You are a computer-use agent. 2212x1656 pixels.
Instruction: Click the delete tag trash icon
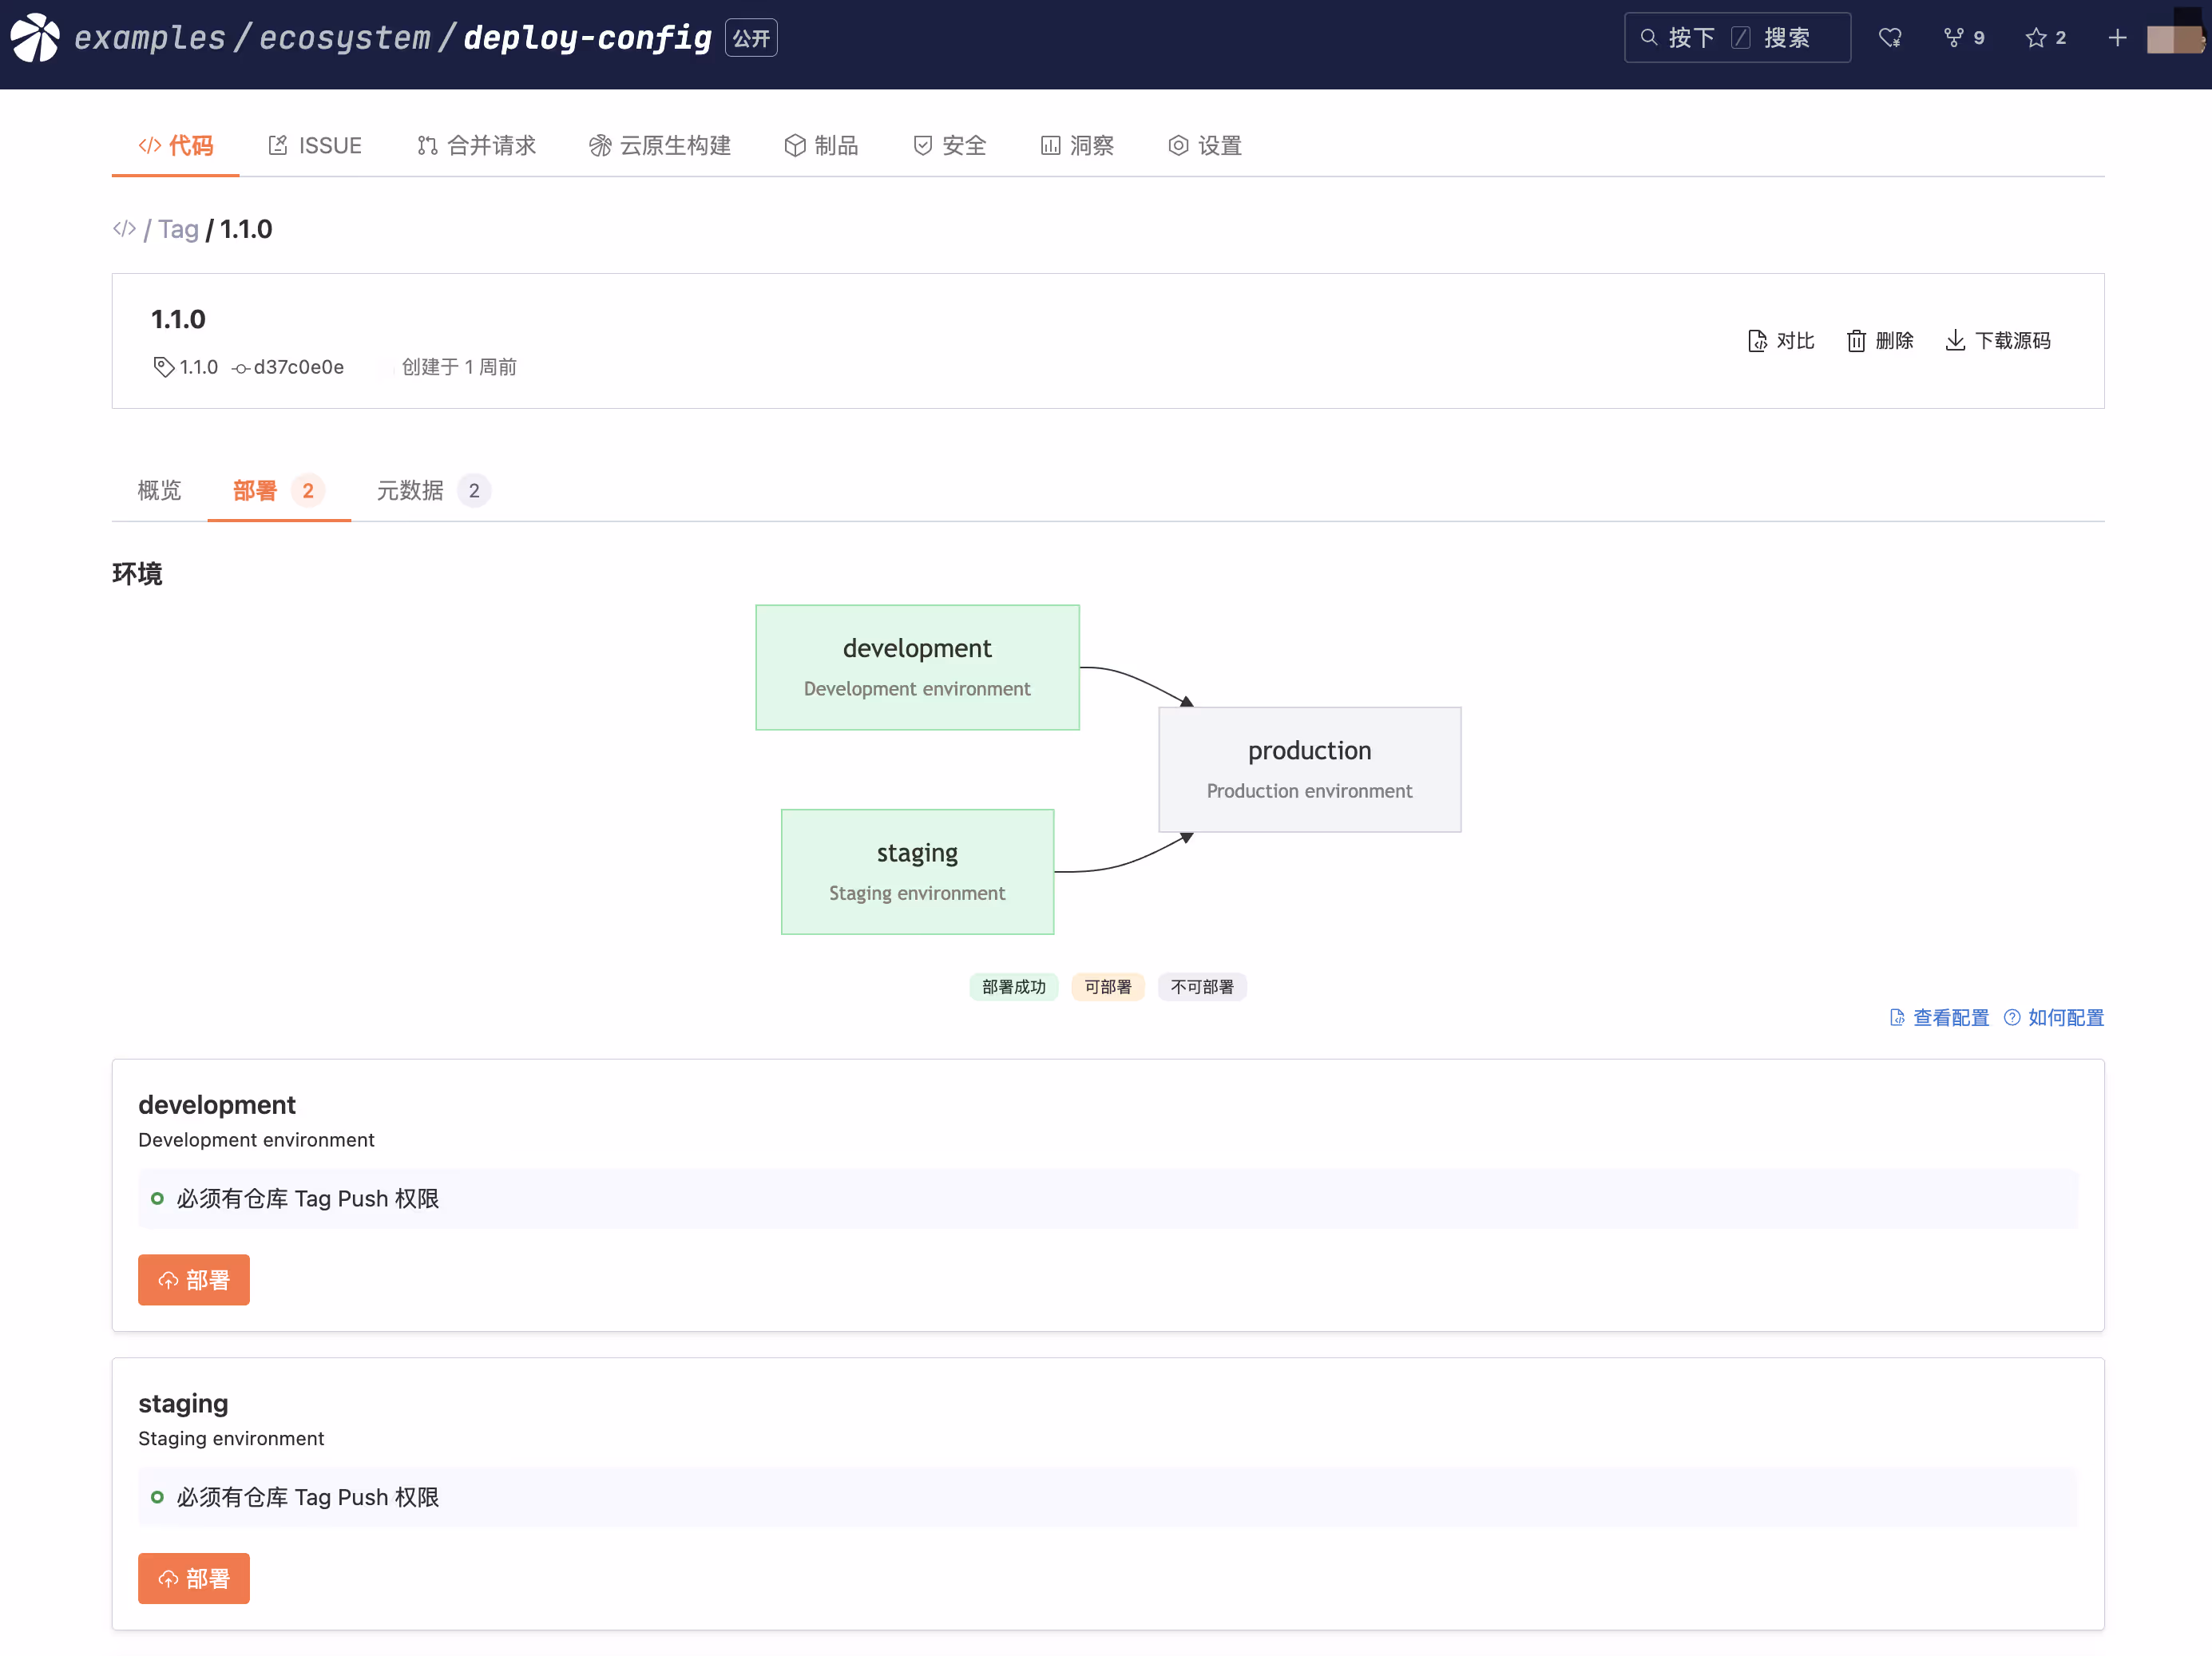[x=1856, y=341]
